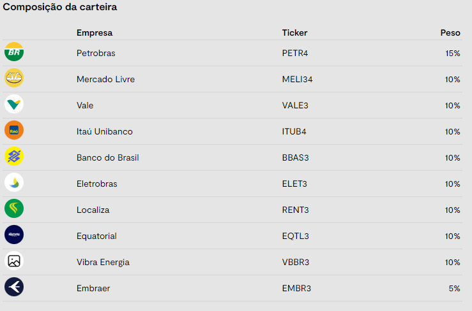Select the PETR4 ticker text
The width and height of the screenshot is (472, 311).
(x=295, y=53)
